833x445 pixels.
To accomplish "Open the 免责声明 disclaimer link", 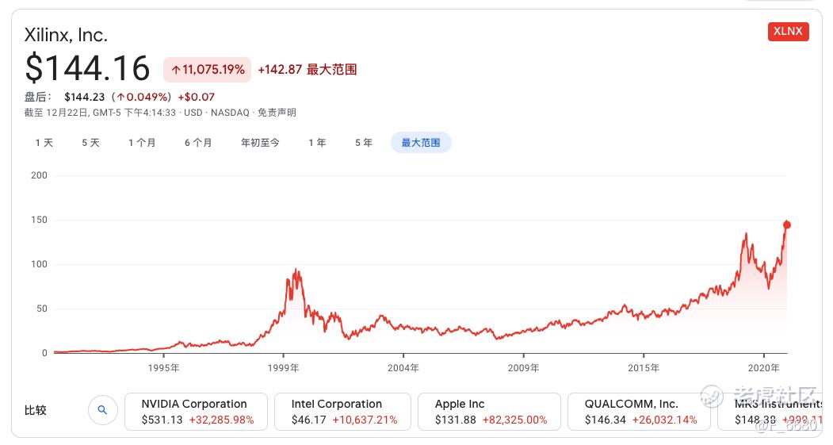I will click(x=277, y=113).
